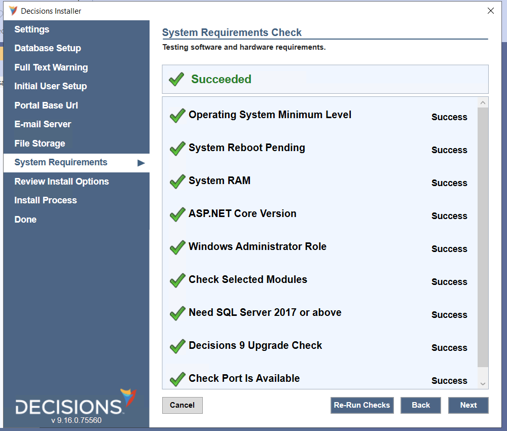The width and height of the screenshot is (507, 431).
Task: Open the Database Setup step
Action: pos(48,48)
